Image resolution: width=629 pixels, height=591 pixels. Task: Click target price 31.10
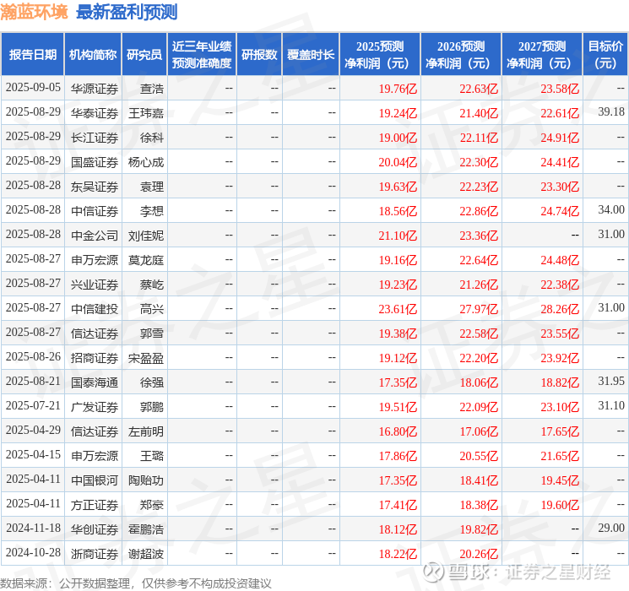(611, 405)
